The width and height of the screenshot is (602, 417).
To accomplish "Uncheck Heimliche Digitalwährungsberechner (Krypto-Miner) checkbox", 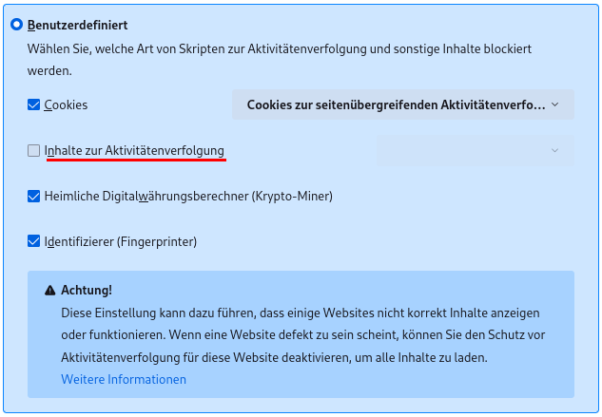I will pyautogui.click(x=34, y=196).
